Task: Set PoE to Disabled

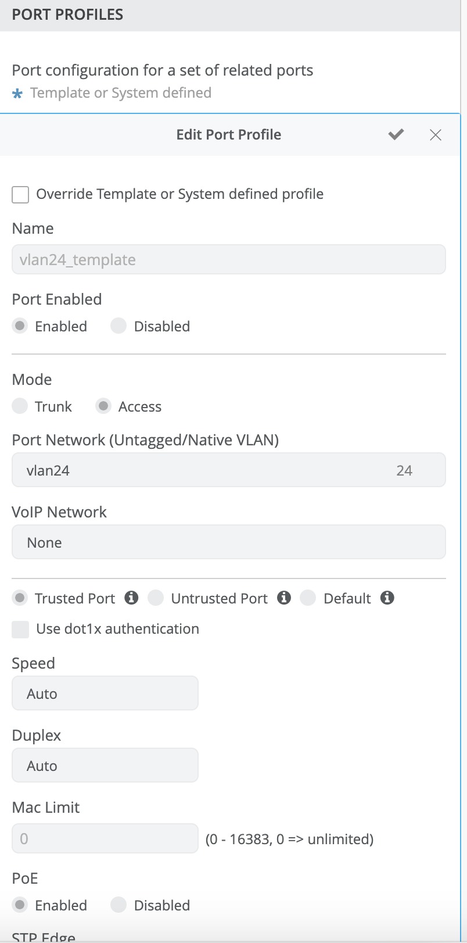Action: [x=119, y=905]
